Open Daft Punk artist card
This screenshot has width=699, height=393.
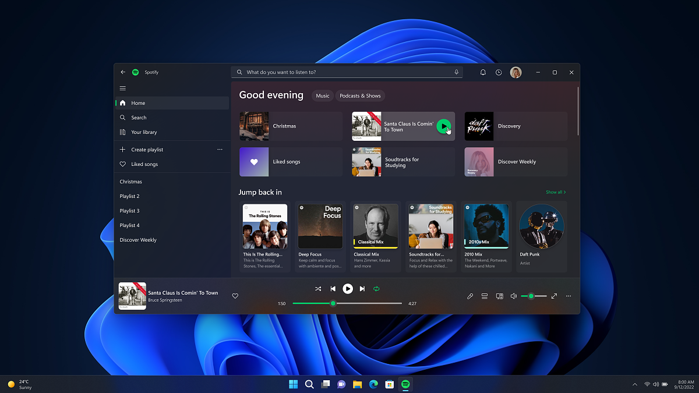click(x=542, y=237)
